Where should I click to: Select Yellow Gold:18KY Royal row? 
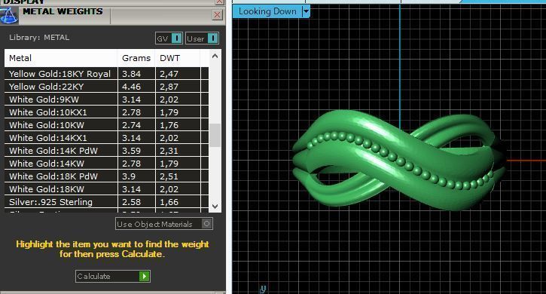(x=106, y=74)
